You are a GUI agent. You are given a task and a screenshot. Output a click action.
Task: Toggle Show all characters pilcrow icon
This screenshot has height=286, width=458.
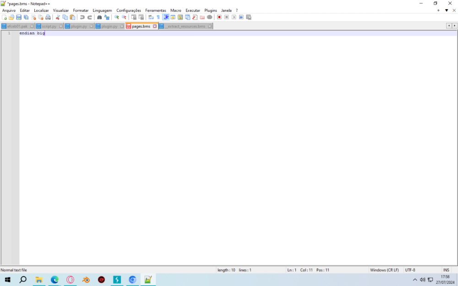[x=158, y=17]
